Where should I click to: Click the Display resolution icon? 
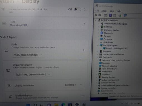8,71
